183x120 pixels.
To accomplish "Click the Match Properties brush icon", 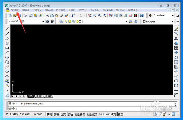I will tap(62, 15).
